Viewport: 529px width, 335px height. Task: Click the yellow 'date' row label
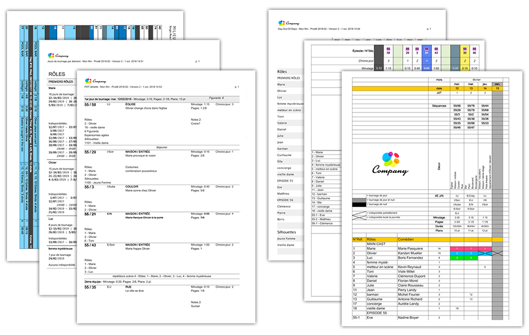(439, 88)
